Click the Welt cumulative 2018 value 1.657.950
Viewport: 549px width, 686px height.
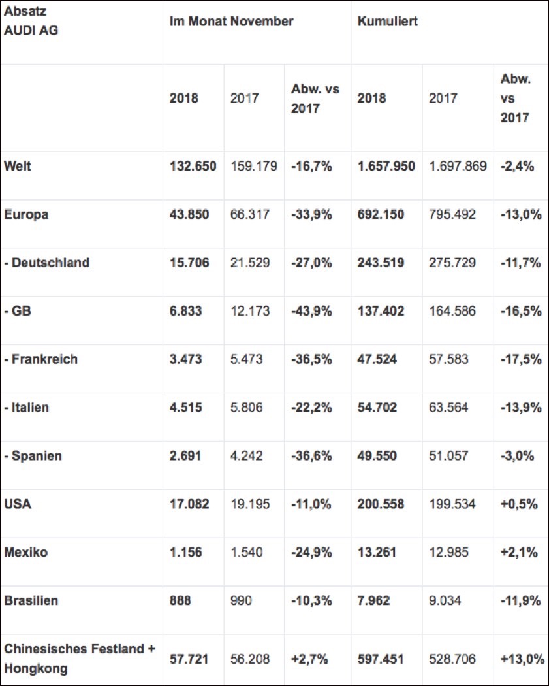point(386,166)
